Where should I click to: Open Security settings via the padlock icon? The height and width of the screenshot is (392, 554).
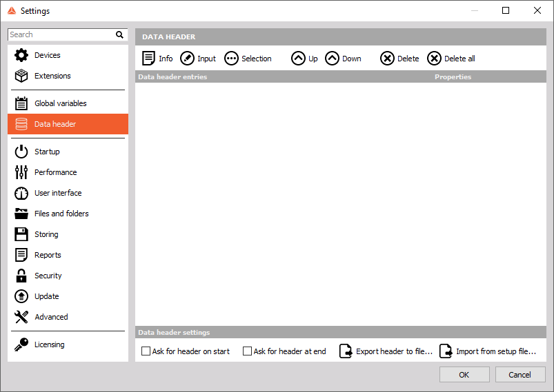click(21, 276)
